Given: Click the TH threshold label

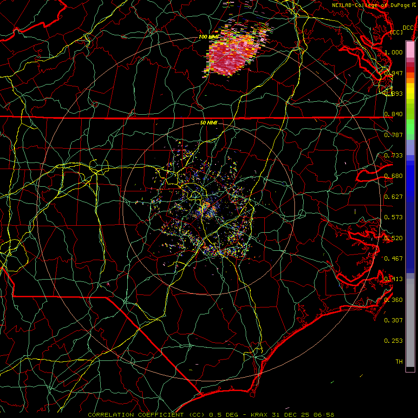Looking at the screenshot, I should pyautogui.click(x=399, y=362).
